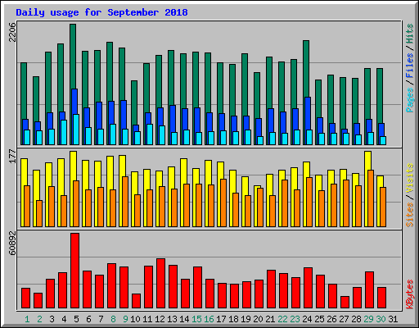This screenshot has width=419, height=328.
Task: Click the 2206 hits axis value
Action: click(x=12, y=32)
